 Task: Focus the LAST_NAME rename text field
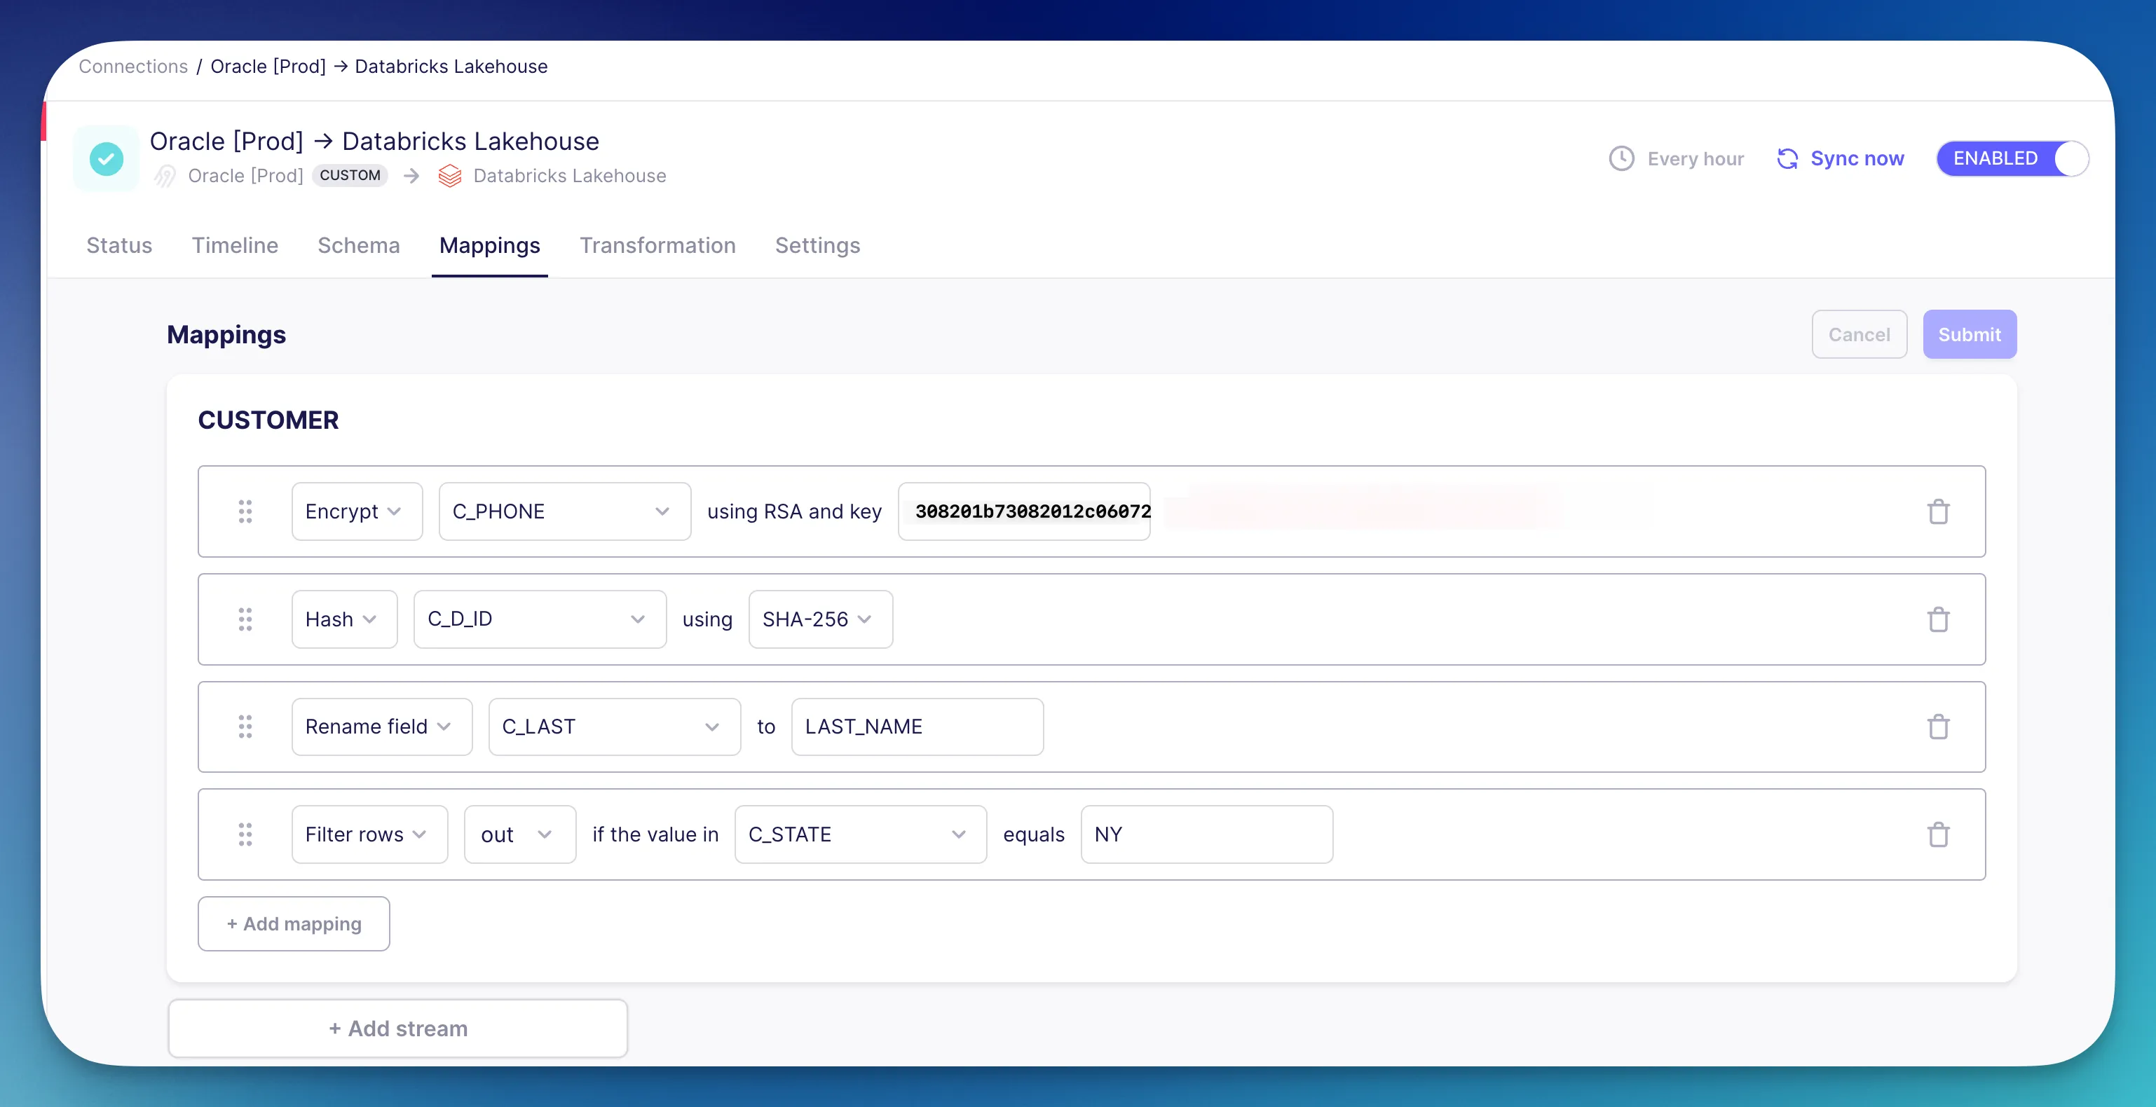coord(917,727)
